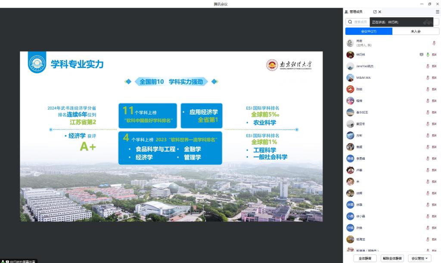Click the camera icon for 仲巧林
441x263 pixels.
tap(434, 55)
